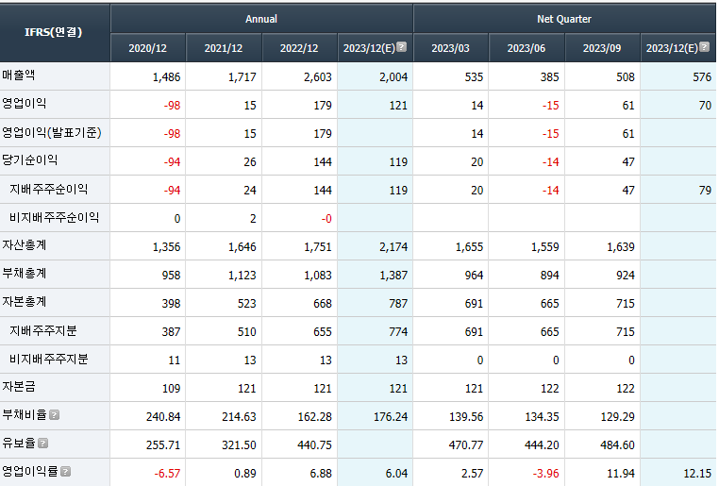
Task: Click help icon beside Annual 2023/12(E) header
Action: [401, 47]
